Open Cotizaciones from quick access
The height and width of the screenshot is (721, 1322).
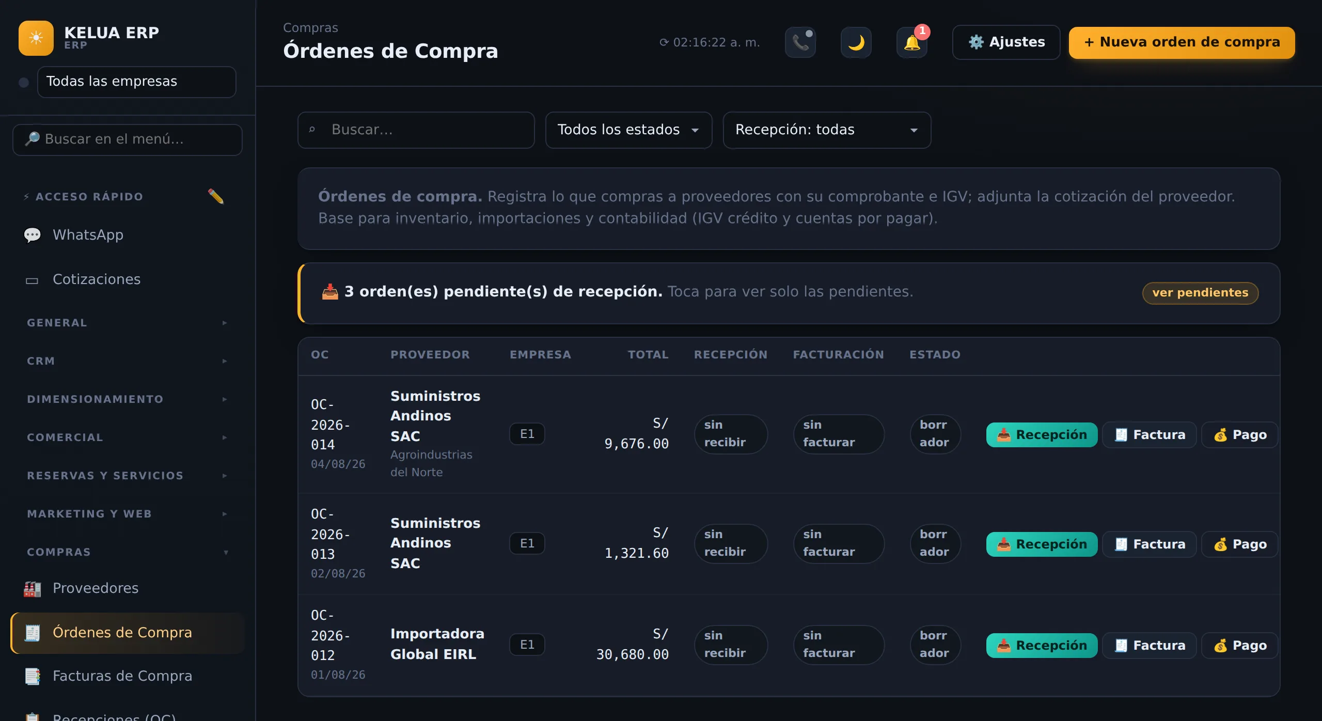click(x=127, y=279)
